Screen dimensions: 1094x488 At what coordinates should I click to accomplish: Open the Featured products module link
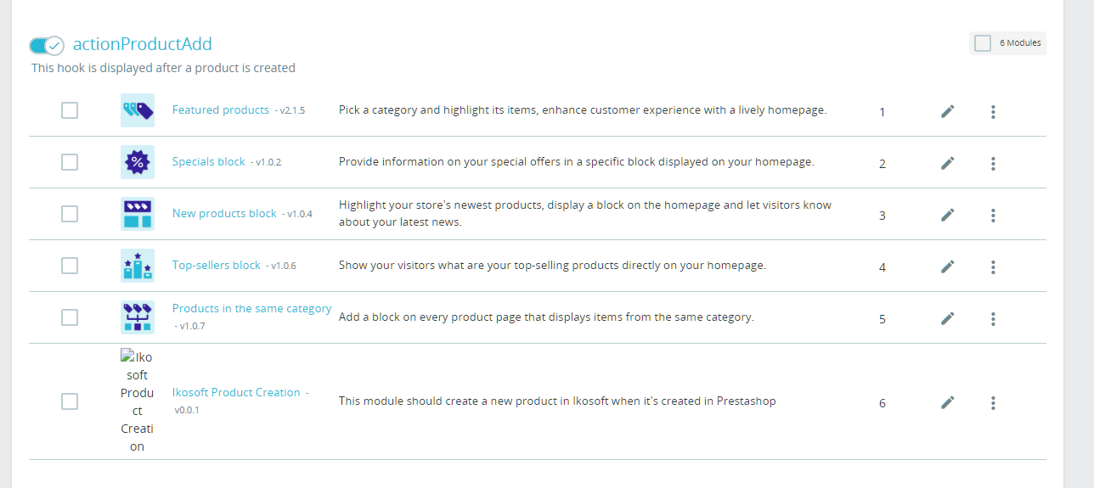click(x=221, y=110)
